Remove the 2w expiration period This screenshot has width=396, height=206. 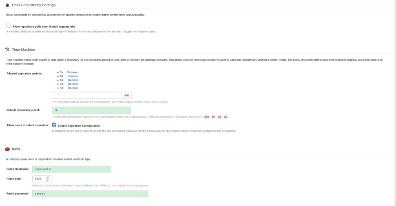(x=73, y=84)
